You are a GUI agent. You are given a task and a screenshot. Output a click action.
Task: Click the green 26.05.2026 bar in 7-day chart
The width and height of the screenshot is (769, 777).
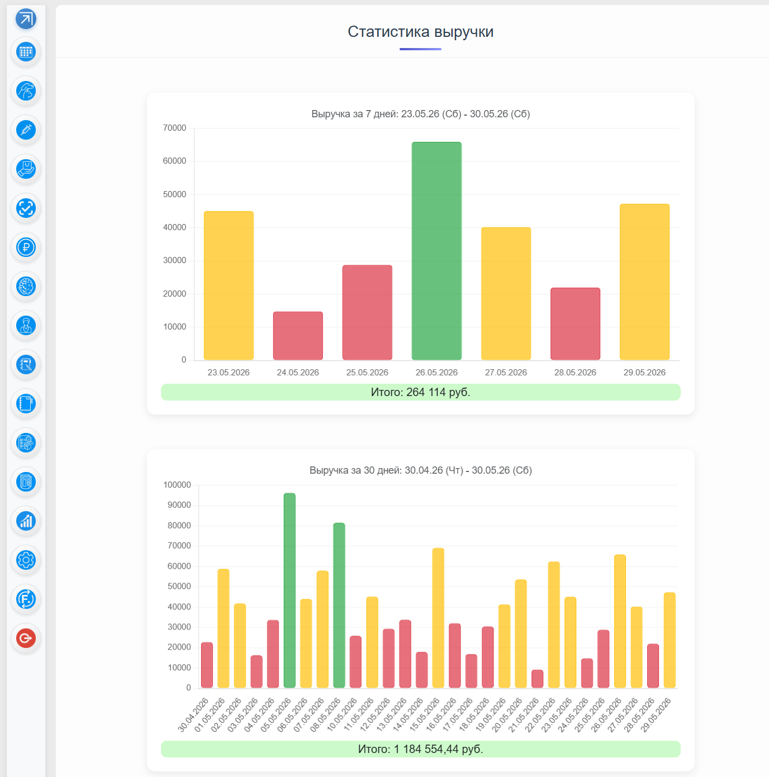(x=436, y=251)
